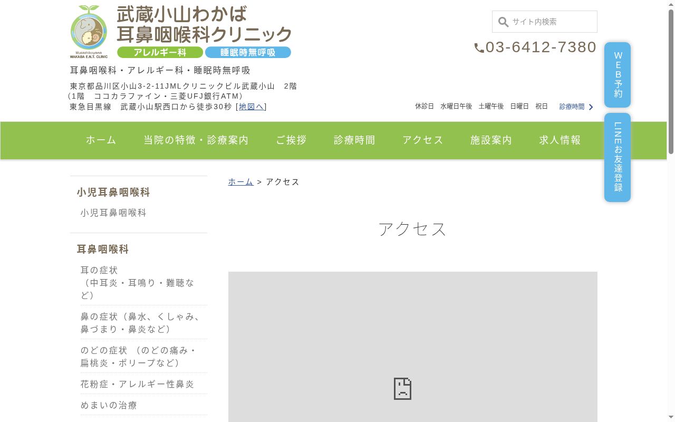
Task: Open 診療時間 in the green navigation
Action: 354,140
